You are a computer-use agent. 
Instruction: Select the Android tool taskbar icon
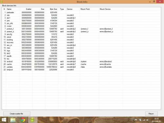pyautogui.click(x=32, y=120)
